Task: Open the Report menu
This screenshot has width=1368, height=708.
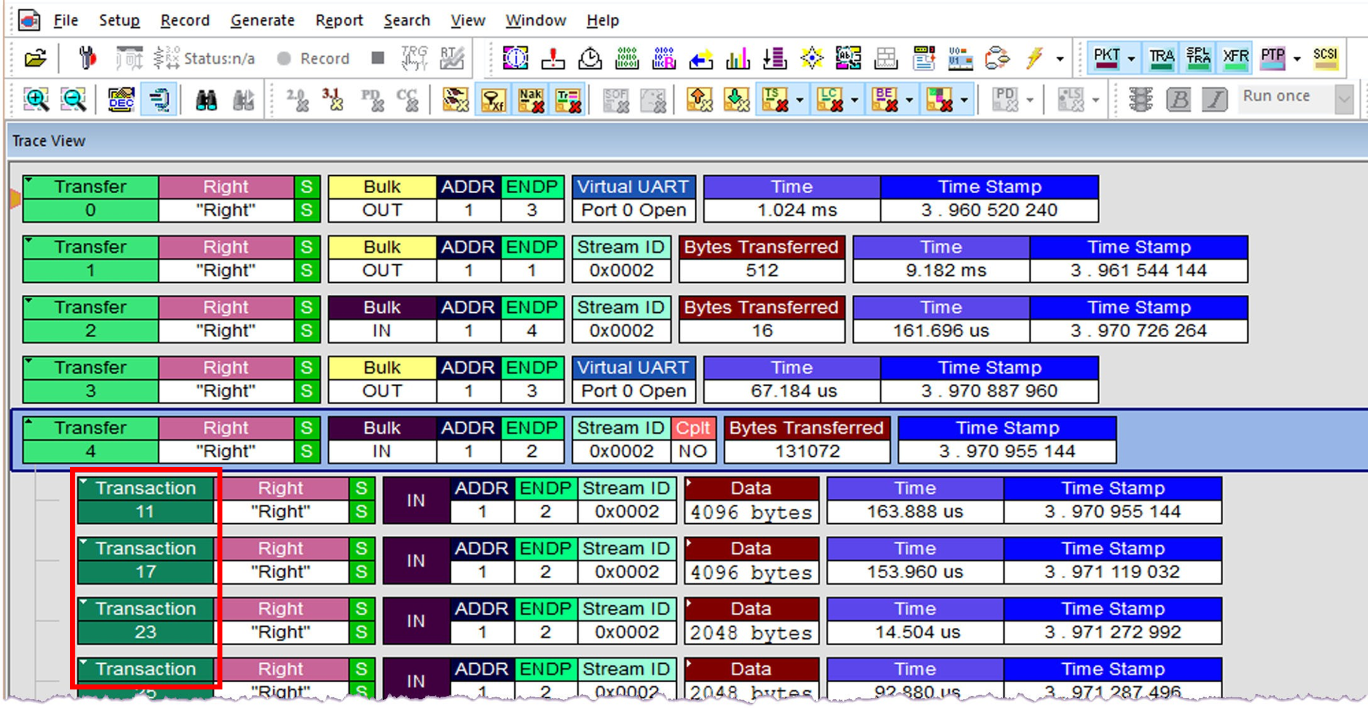Action: point(339,20)
